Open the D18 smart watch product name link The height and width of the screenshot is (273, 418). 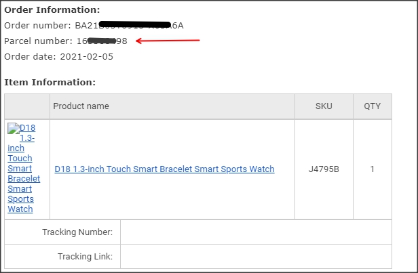point(164,169)
